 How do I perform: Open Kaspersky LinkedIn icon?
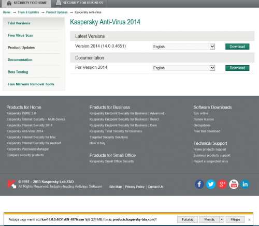(x=245, y=184)
